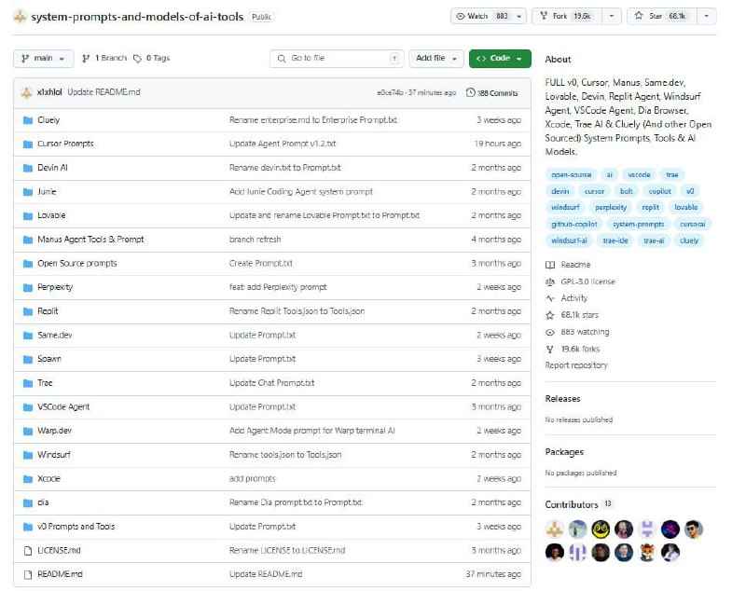The width and height of the screenshot is (746, 591).
Task: Open Report repository link
Action: [x=576, y=365]
